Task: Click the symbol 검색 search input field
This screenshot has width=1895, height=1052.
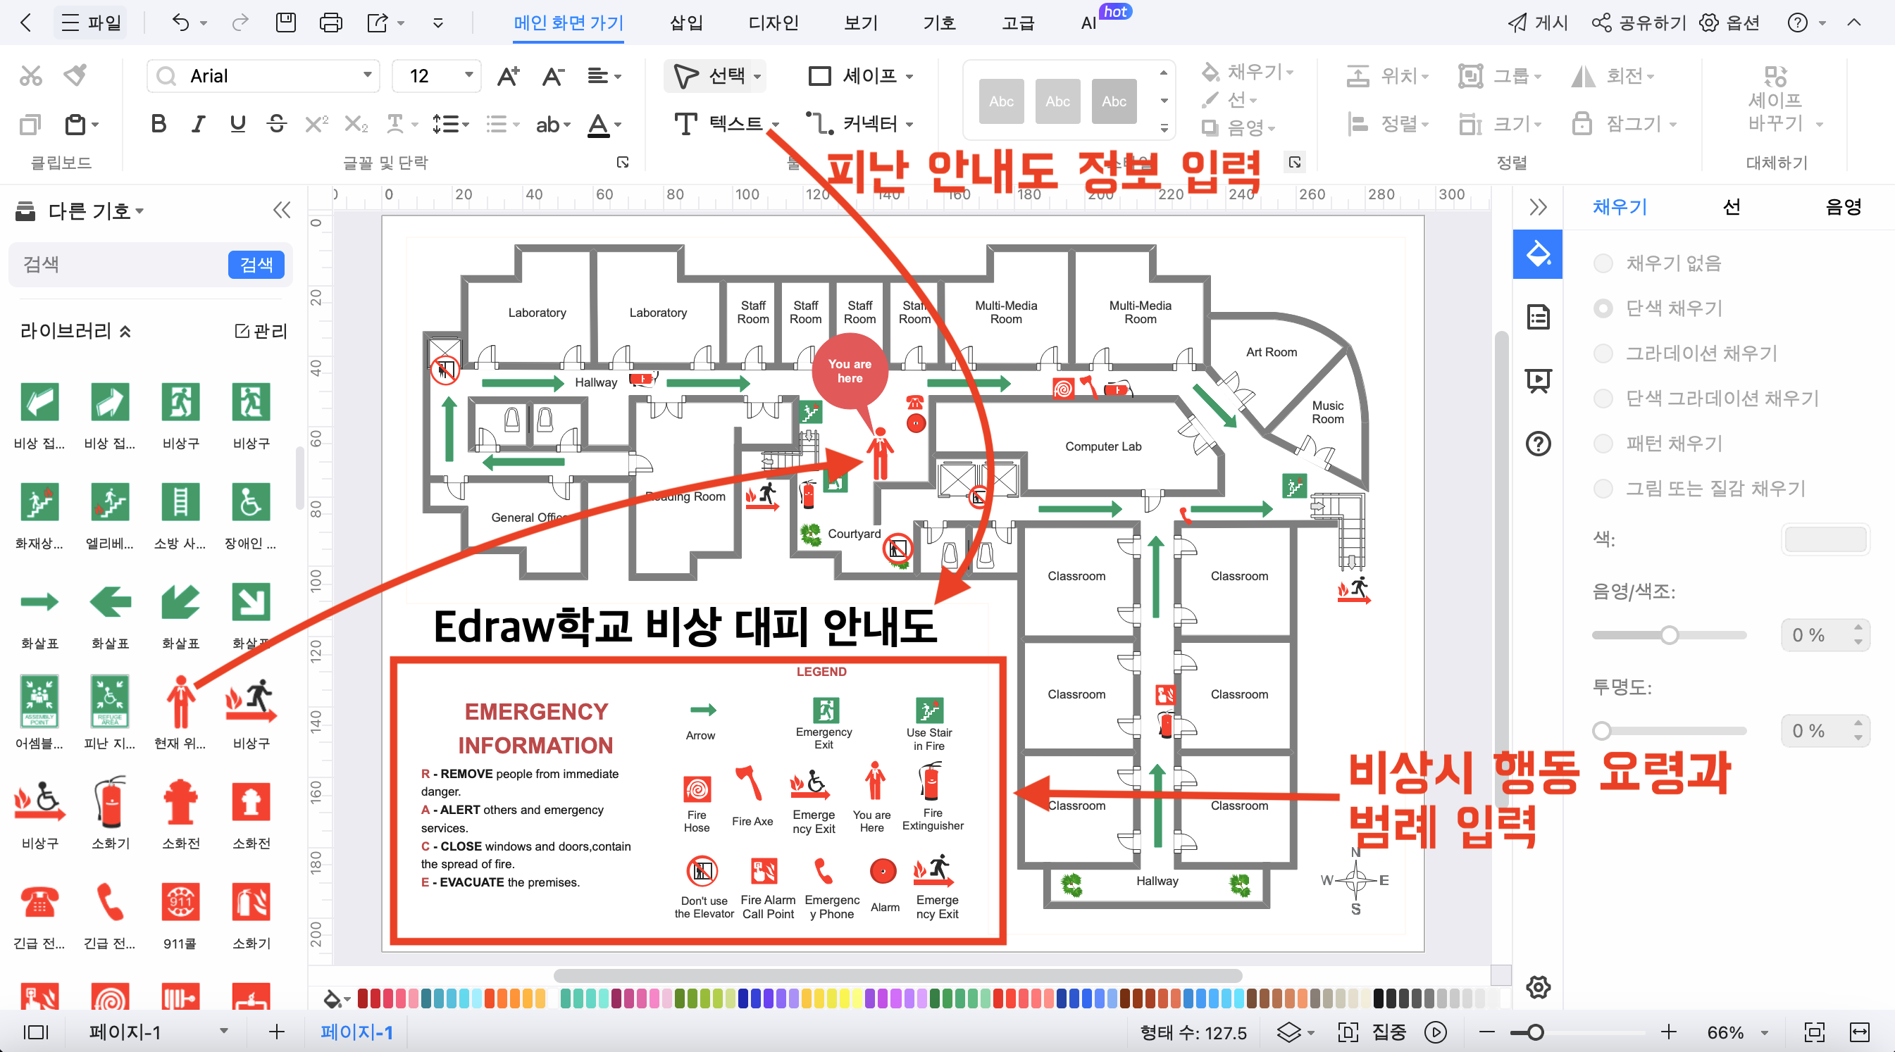Action: [x=119, y=265]
